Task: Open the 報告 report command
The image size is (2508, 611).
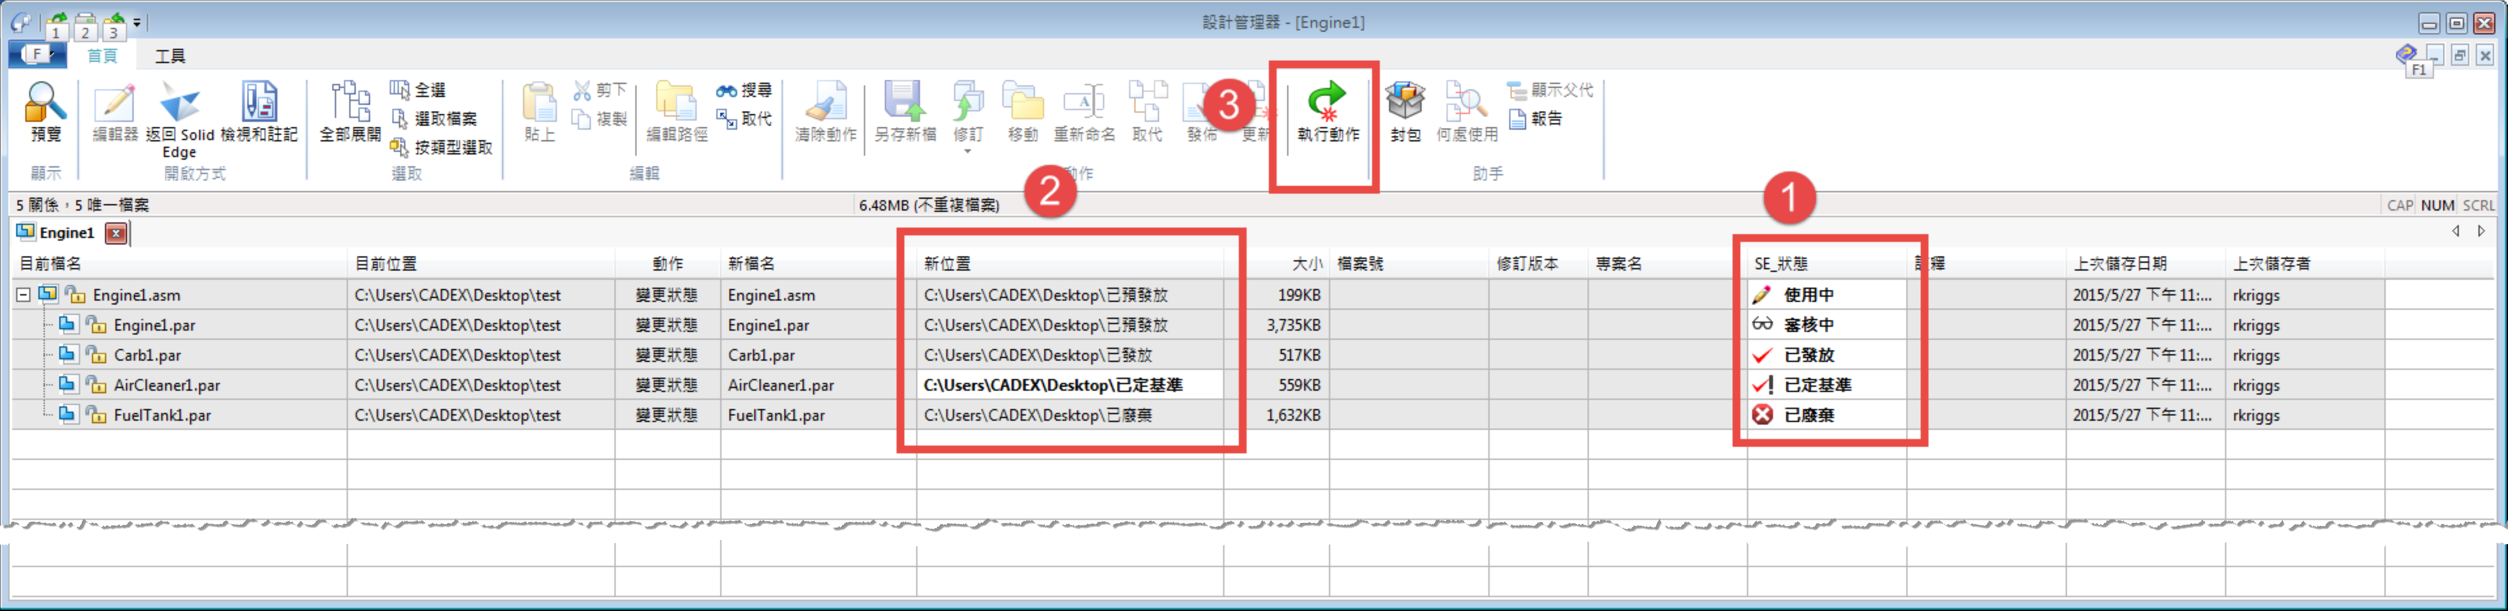Action: (1535, 119)
